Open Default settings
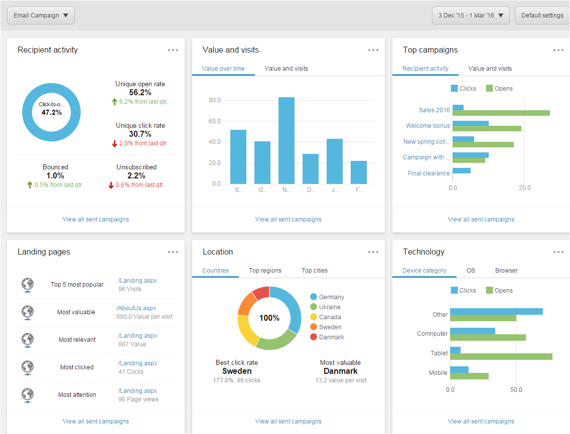This screenshot has width=570, height=434. click(x=542, y=15)
